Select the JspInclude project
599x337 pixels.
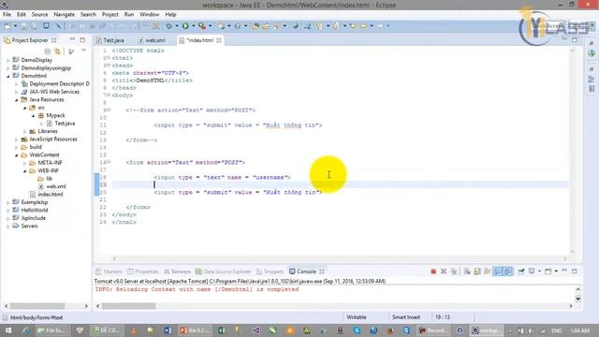(x=34, y=218)
